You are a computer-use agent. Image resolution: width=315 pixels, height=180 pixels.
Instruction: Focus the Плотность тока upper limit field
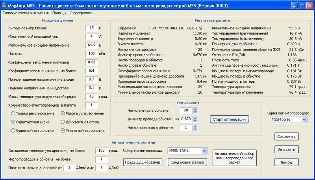coord(102,168)
